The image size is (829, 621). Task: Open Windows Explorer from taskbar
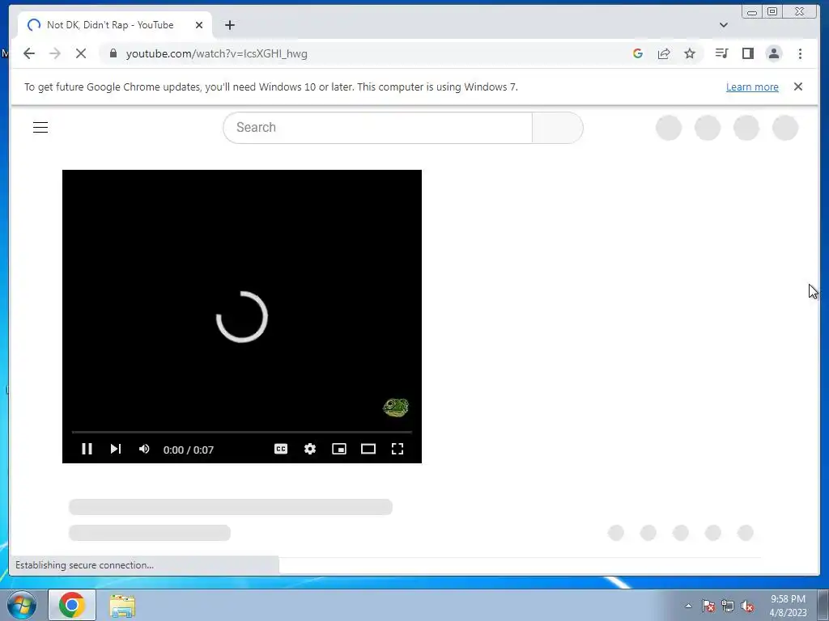[x=122, y=605]
